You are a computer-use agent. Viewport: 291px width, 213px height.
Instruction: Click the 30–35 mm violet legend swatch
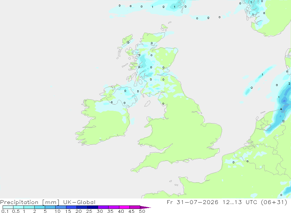103,207
